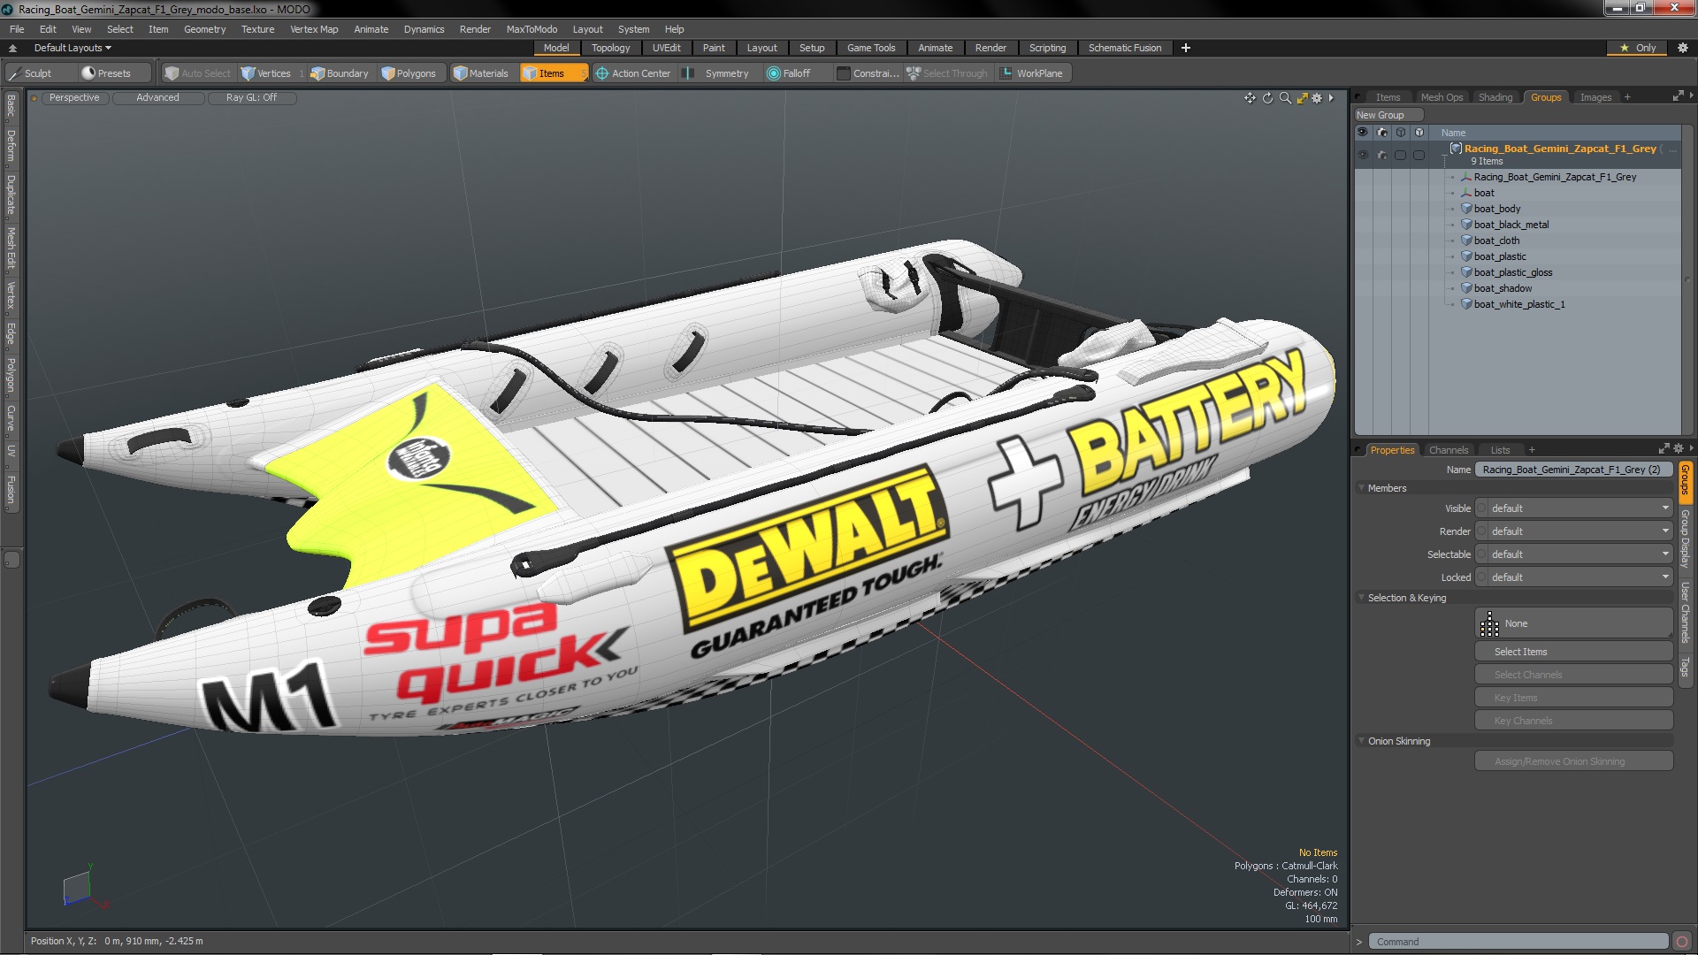Open the viewport settings gear
This screenshot has width=1698, height=955.
click(x=1317, y=98)
